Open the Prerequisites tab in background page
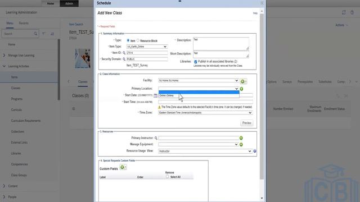360x202 pixels. tap(305, 82)
